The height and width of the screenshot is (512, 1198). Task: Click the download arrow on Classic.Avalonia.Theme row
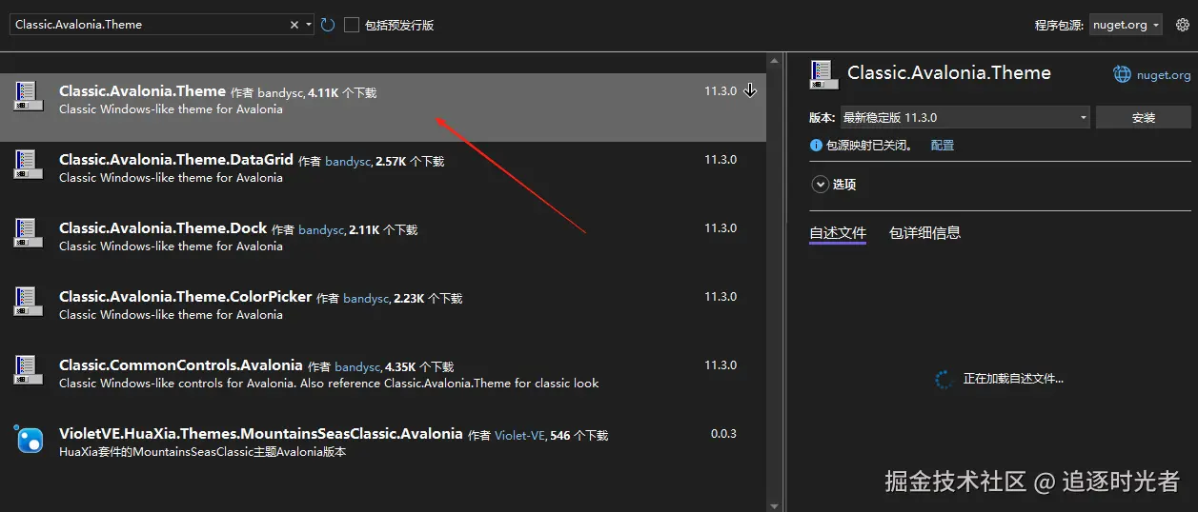coord(750,90)
